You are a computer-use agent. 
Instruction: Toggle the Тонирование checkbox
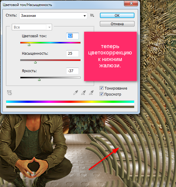[101, 88]
